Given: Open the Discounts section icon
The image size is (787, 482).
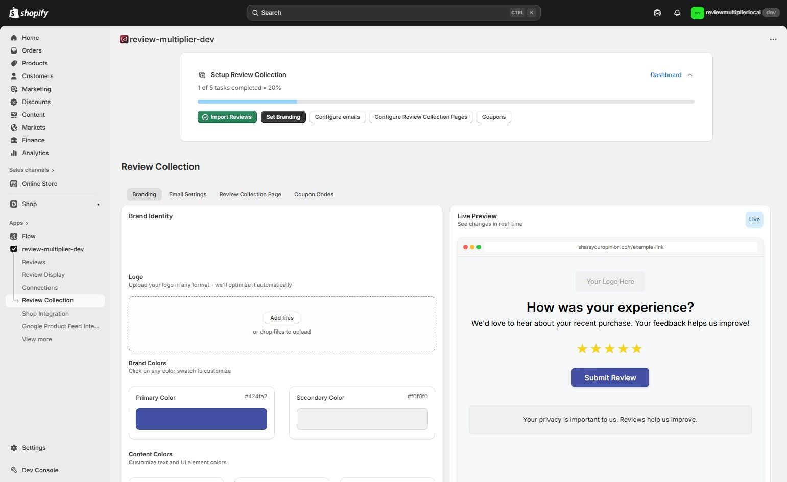Looking at the screenshot, I should pos(14,102).
